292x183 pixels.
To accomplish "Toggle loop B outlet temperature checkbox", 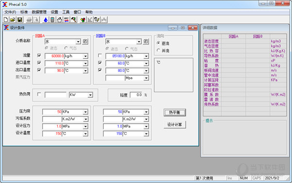I will [x=100, y=70].
